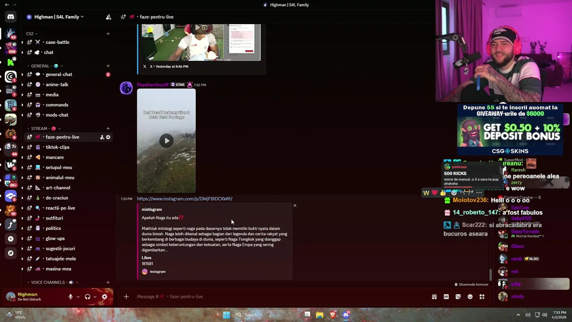Open Brave browser from taskbar
Screen dimensions: 572x322
[x=332, y=315]
